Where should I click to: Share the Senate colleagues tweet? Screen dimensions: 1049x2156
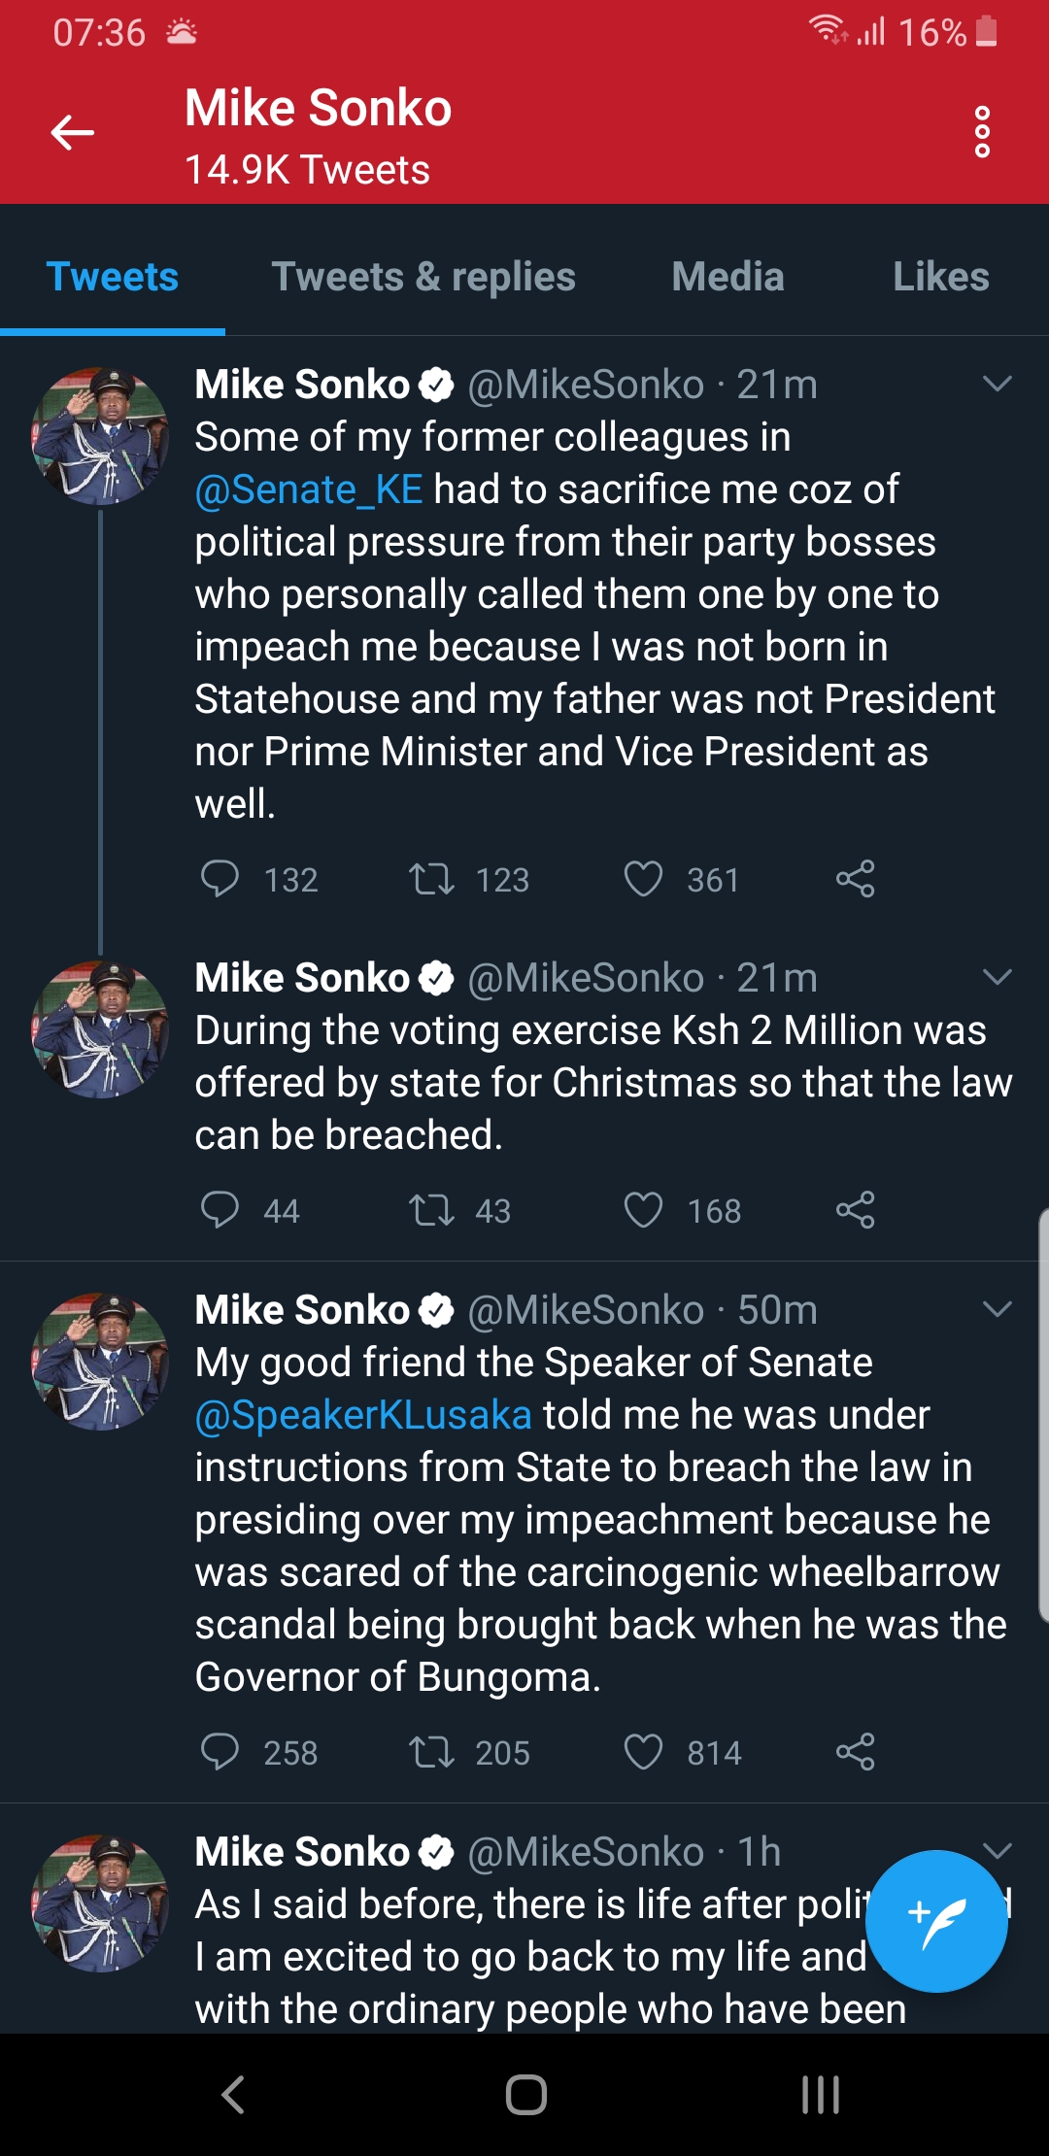click(855, 879)
